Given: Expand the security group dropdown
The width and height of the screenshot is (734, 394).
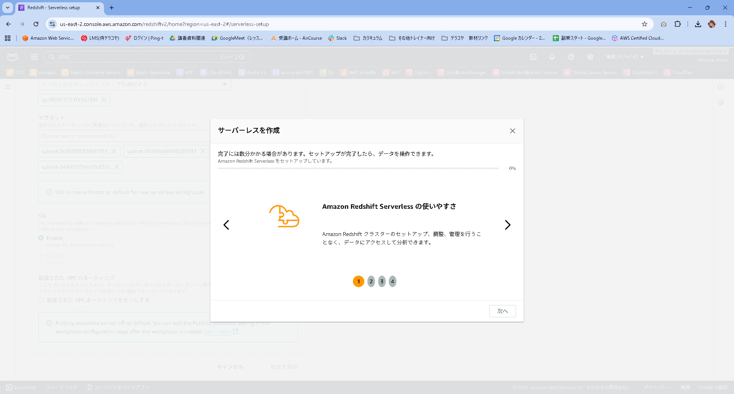Looking at the screenshot, I should click(135, 84).
